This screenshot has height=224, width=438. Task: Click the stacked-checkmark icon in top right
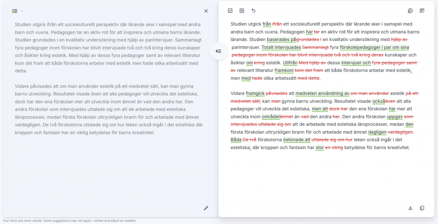tap(411, 11)
